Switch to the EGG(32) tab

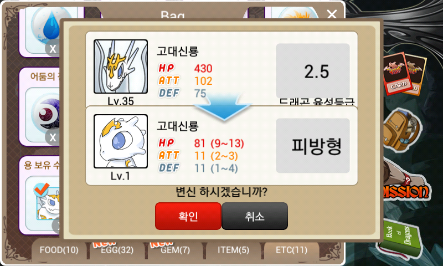117,250
